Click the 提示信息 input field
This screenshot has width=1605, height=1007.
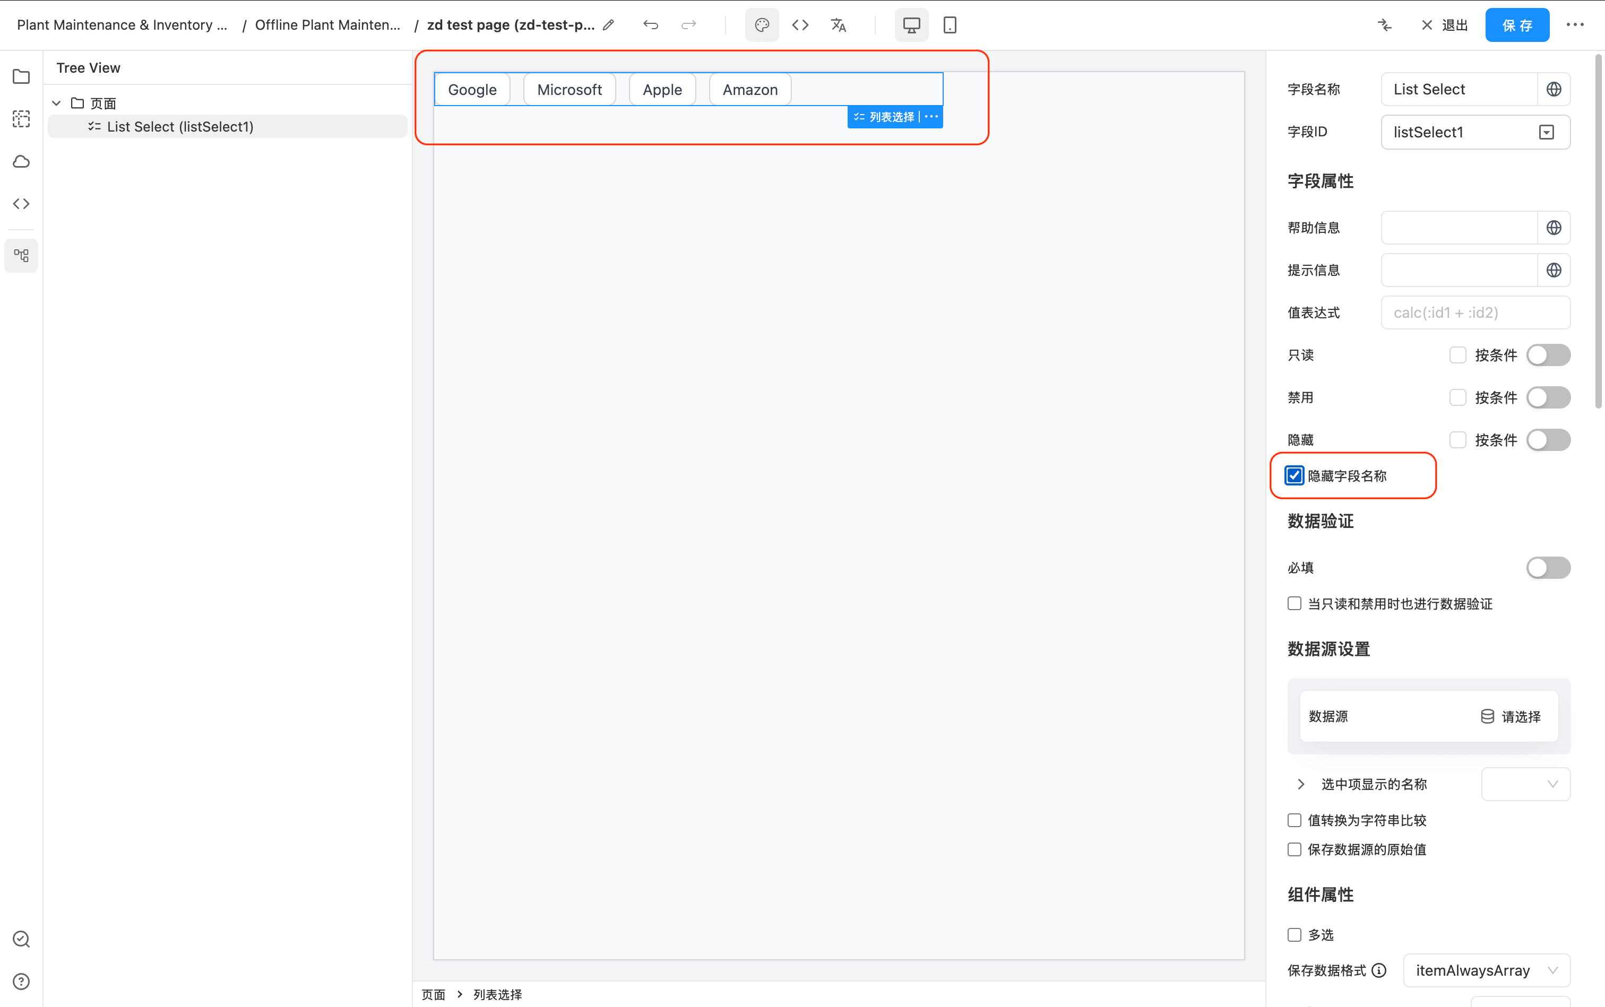[x=1459, y=271]
